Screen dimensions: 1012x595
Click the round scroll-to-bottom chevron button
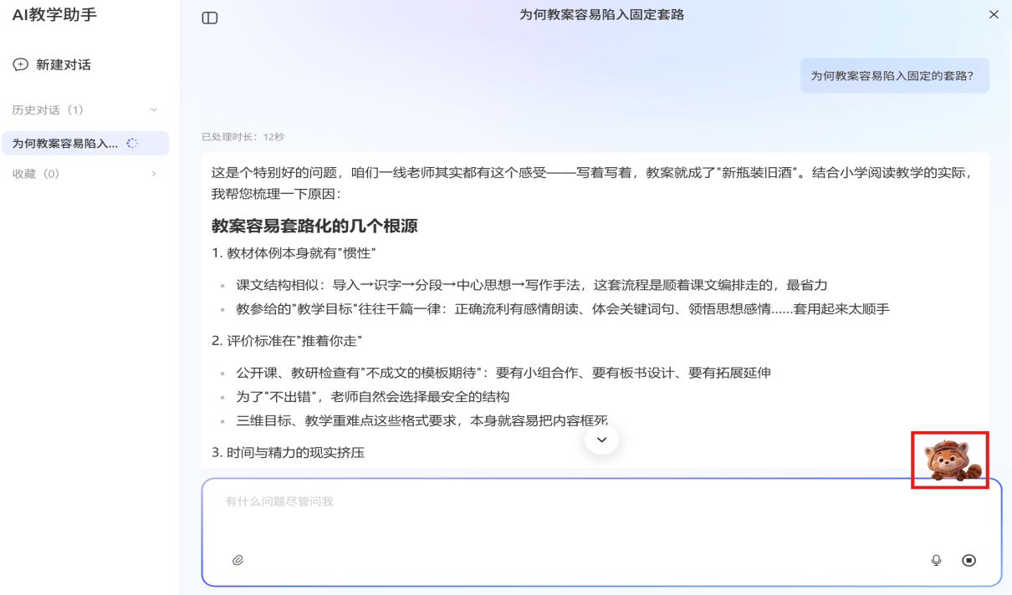pyautogui.click(x=601, y=440)
